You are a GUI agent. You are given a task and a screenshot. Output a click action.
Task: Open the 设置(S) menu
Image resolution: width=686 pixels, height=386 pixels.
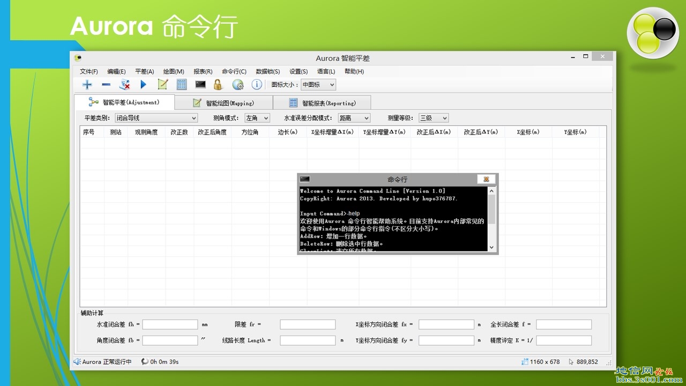(299, 71)
